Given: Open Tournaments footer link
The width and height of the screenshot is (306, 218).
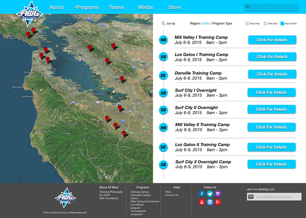Looking at the screenshot, I should coord(138,211).
